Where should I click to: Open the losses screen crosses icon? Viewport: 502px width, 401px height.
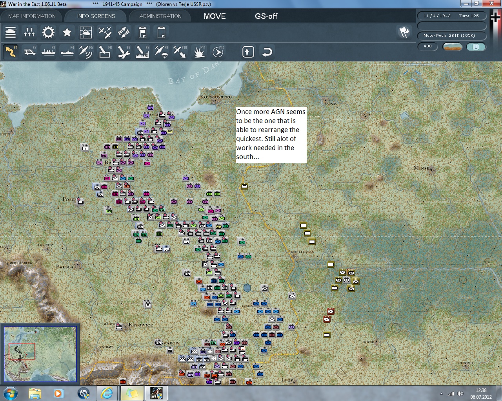tap(29, 32)
